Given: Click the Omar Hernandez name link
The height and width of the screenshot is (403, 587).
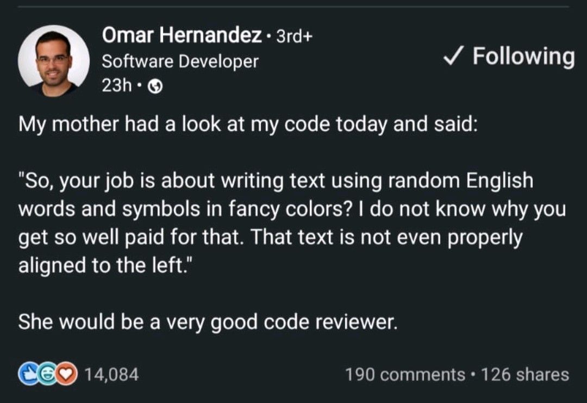Looking at the screenshot, I should (182, 35).
